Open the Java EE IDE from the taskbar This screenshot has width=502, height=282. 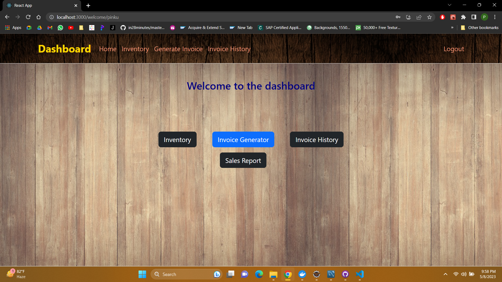tap(317, 274)
